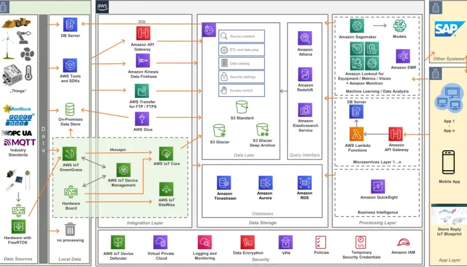The image size is (467, 267).
Task: Select the Mobile App phone icon
Action: click(449, 162)
